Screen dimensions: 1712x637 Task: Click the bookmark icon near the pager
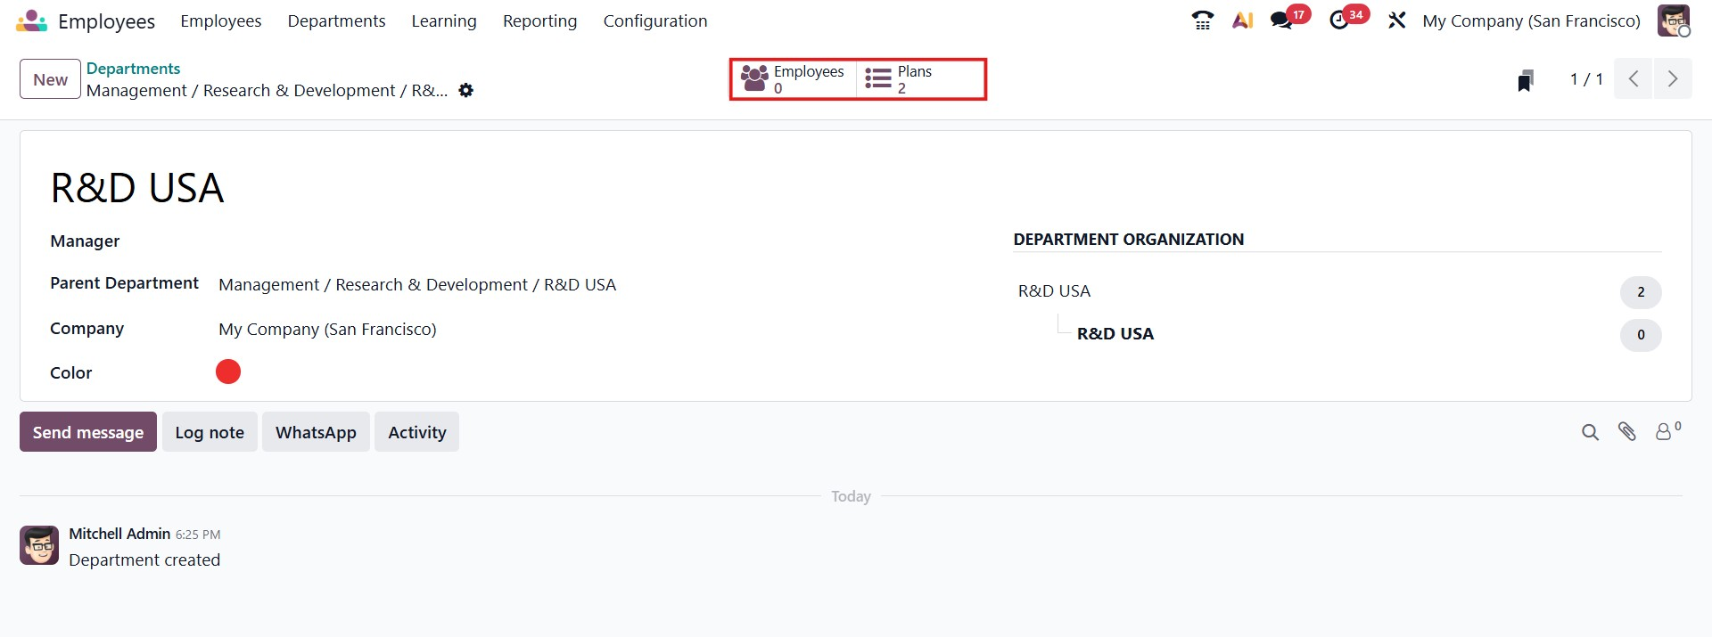point(1526,80)
